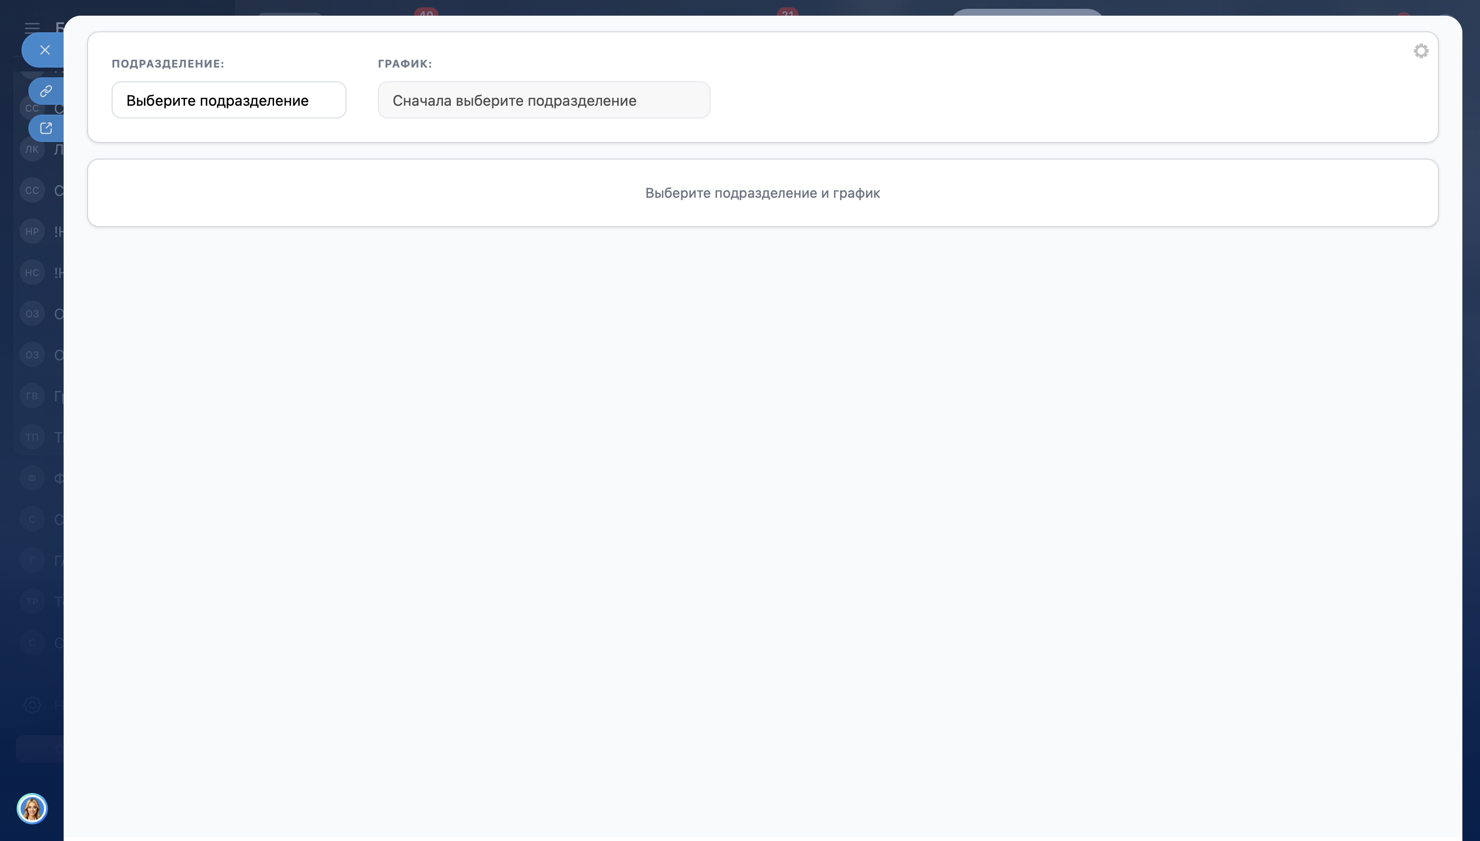
Task: Select the Ф sidebar item
Action: click(32, 478)
